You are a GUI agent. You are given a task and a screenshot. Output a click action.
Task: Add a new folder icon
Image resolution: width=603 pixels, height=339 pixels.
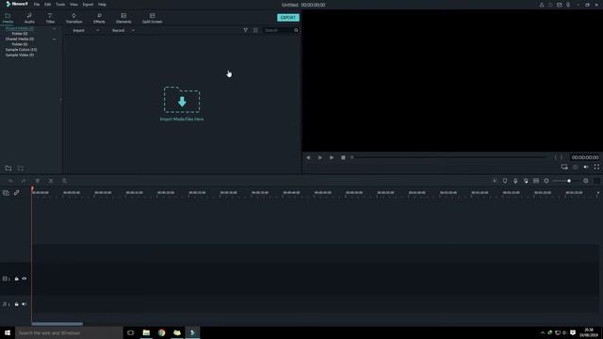(x=8, y=169)
